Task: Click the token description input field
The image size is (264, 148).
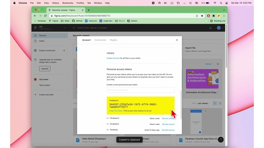Action: pyautogui.click(x=141, y=90)
